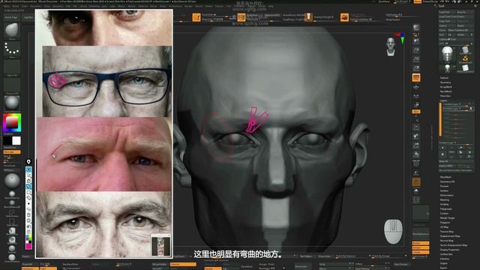This screenshot has height=270, width=480.
Task: Select the black secondary color swatch
Action: (x=7, y=141)
